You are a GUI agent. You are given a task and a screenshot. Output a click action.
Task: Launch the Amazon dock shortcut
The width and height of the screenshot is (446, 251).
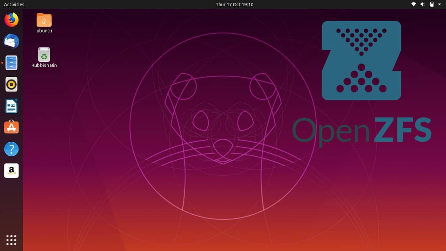click(x=11, y=170)
